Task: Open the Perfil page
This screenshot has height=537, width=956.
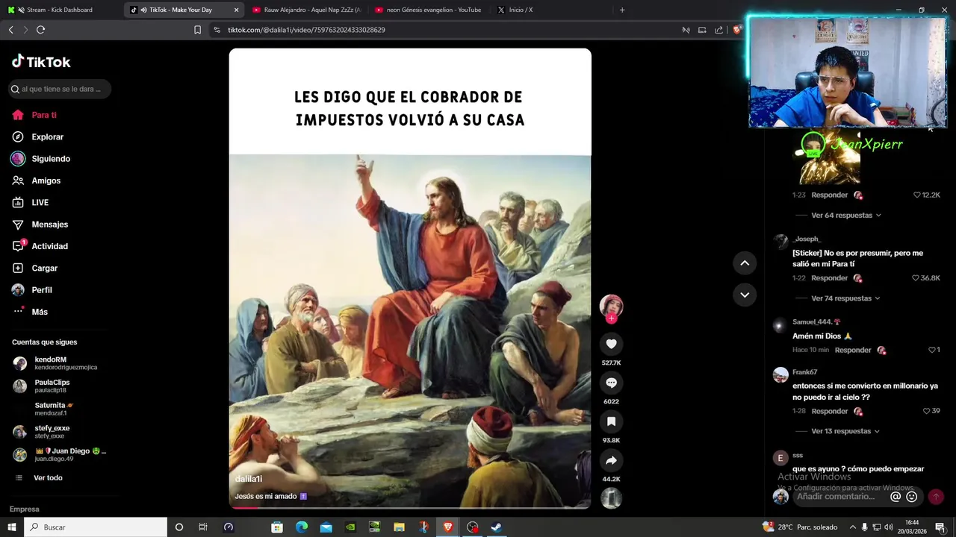Action: (41, 290)
